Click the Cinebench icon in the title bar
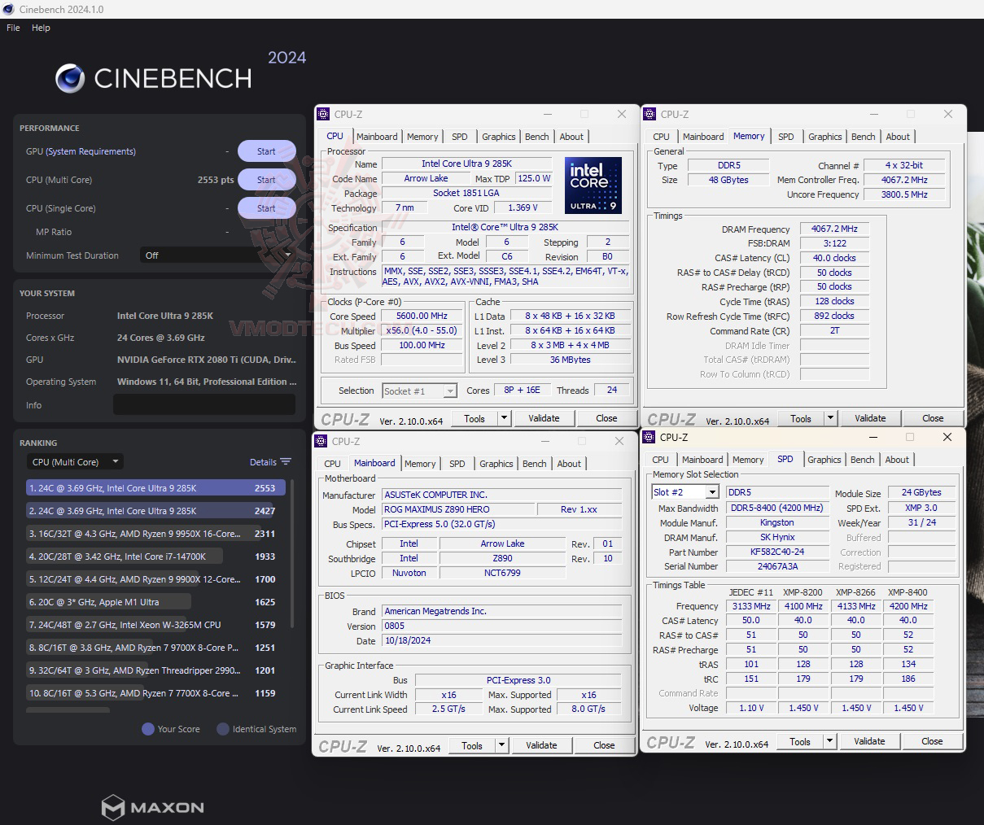The width and height of the screenshot is (984, 825). tap(8, 9)
